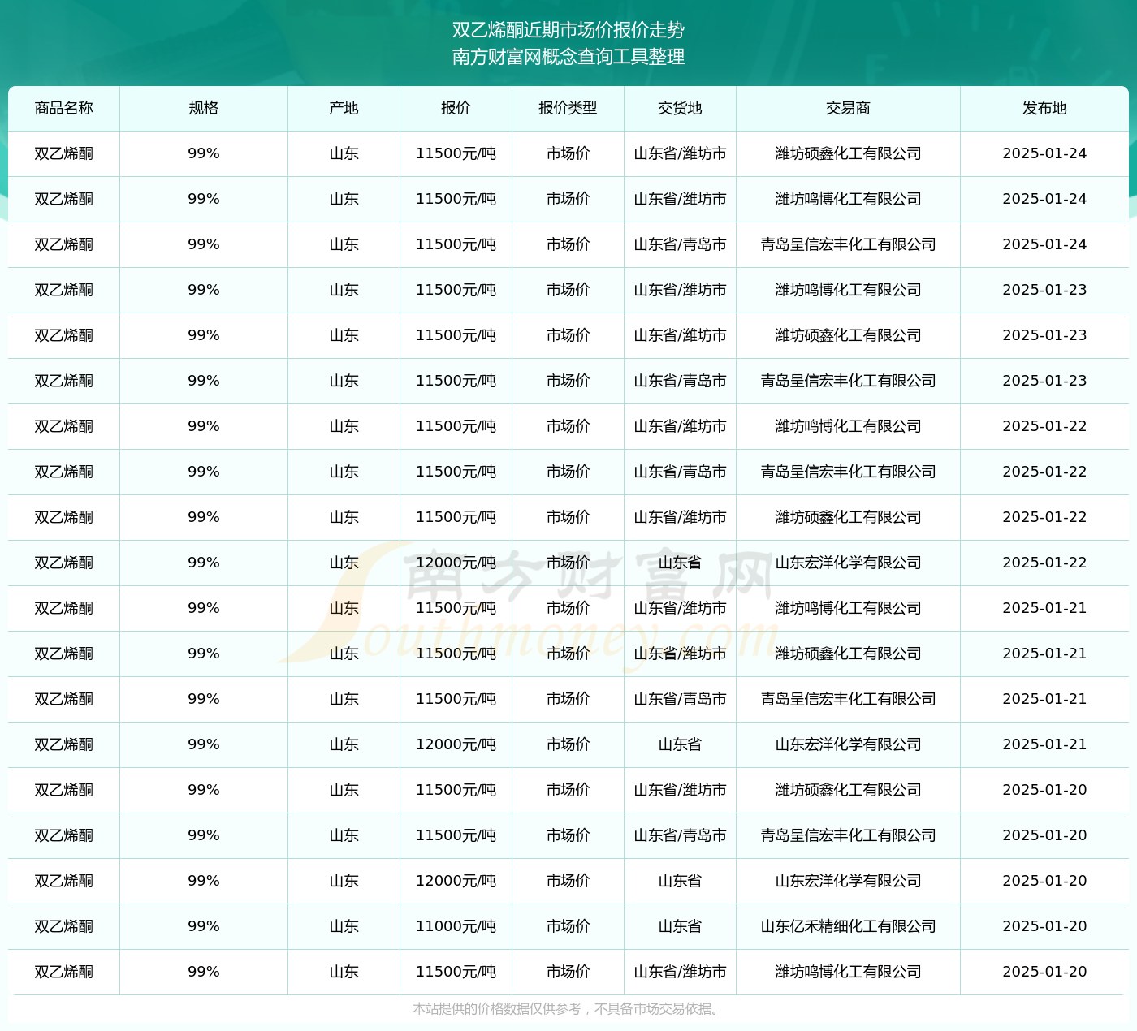
Task: Select the 交货地 column header
Action: click(681, 108)
